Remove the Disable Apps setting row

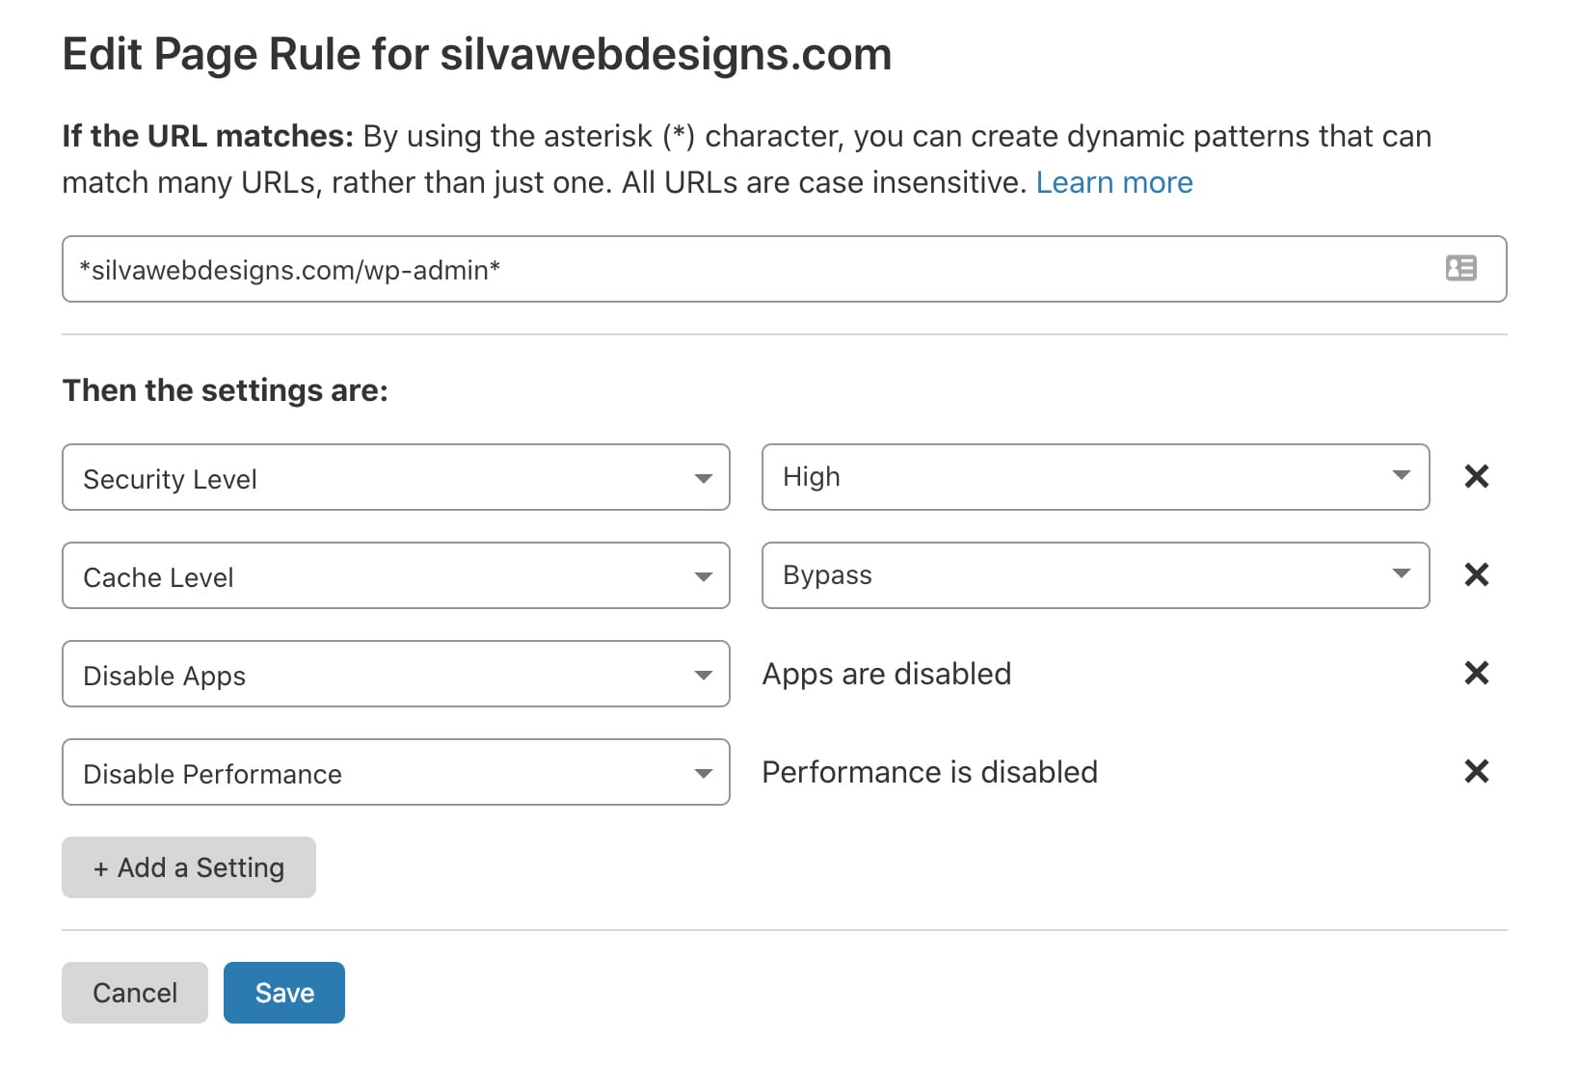1476,673
